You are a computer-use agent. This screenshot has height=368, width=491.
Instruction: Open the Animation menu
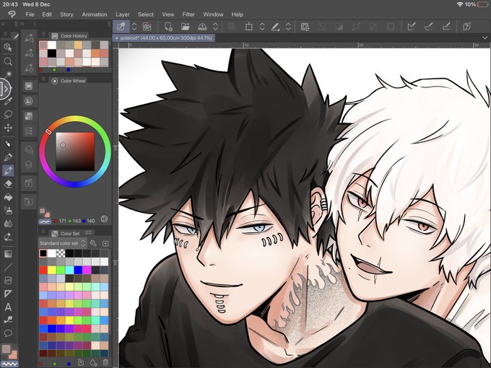tap(95, 14)
